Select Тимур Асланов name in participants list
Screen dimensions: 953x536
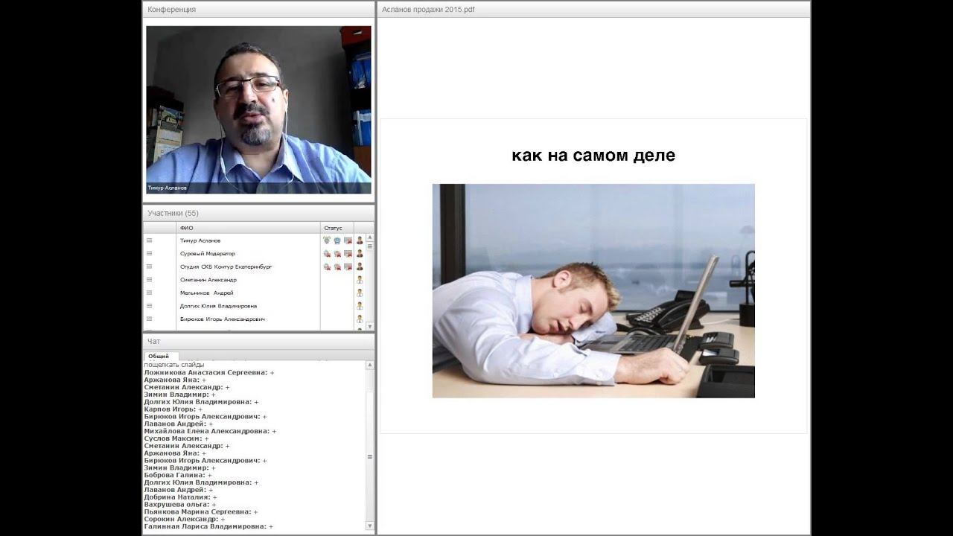click(x=200, y=240)
